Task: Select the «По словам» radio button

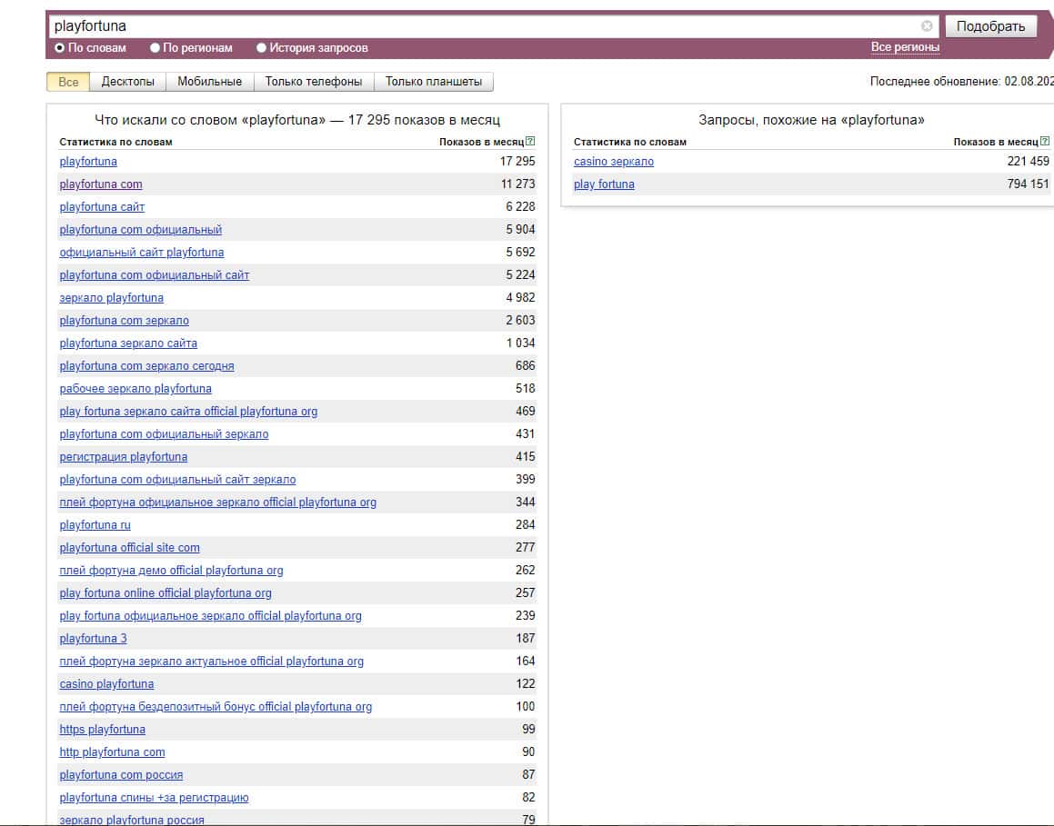Action: click(60, 48)
